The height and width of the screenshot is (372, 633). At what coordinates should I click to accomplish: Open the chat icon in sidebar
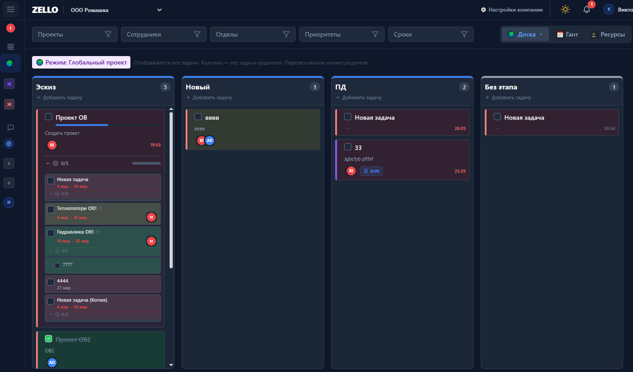(11, 128)
